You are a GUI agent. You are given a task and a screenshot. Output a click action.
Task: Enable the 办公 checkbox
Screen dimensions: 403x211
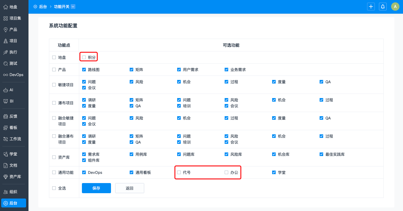226,172
